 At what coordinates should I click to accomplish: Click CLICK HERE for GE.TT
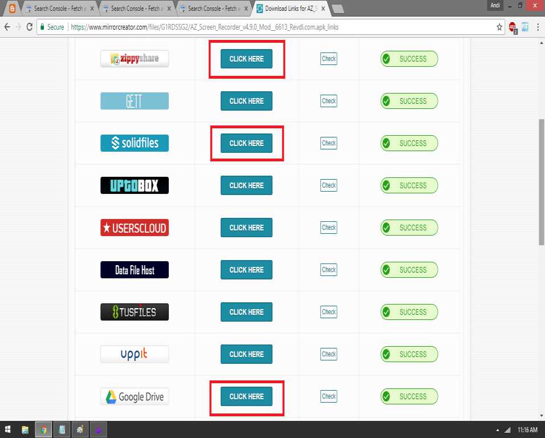(x=246, y=101)
